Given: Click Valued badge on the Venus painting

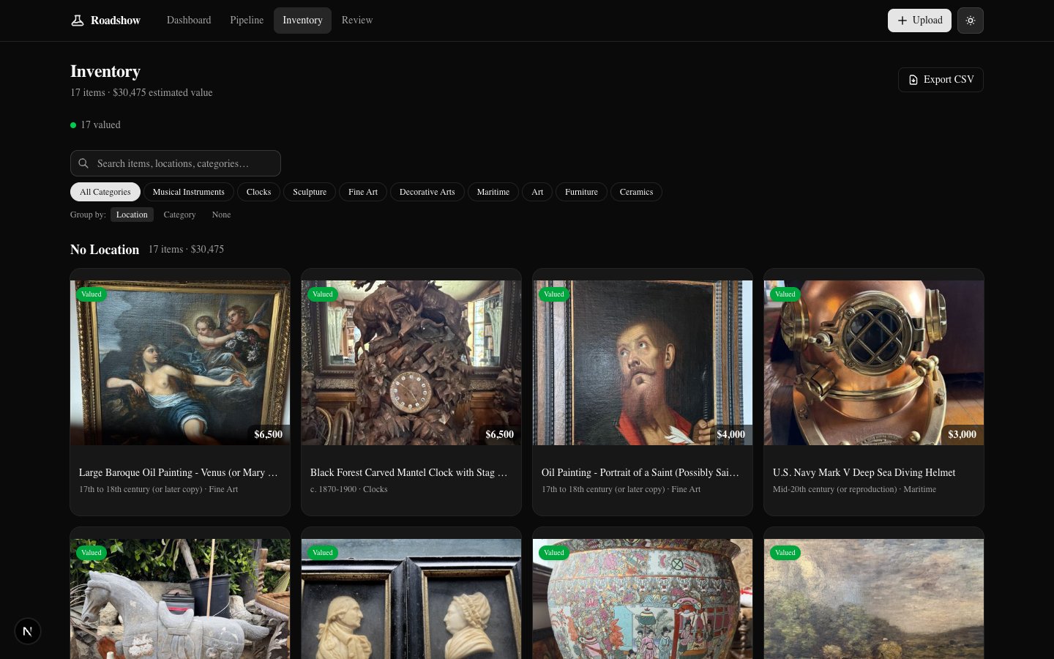Looking at the screenshot, I should [x=91, y=294].
